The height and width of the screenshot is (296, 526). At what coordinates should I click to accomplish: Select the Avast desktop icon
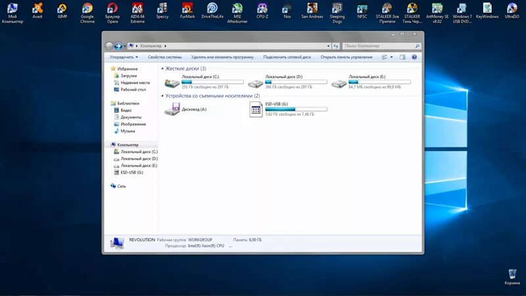pyautogui.click(x=37, y=11)
